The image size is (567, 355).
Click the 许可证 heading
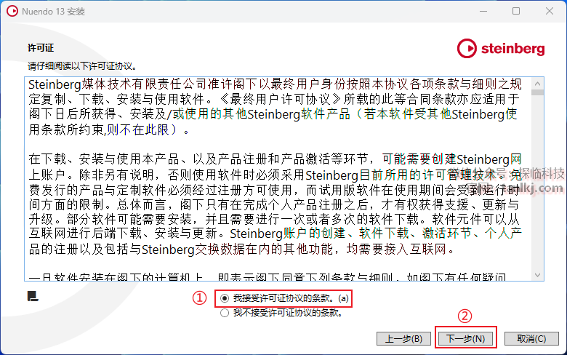[x=41, y=48]
